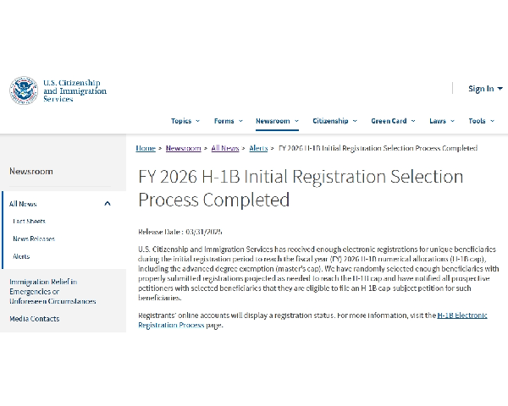Image resolution: width=508 pixels, height=406 pixels.
Task: Open the Forms menu
Action: [228, 121]
